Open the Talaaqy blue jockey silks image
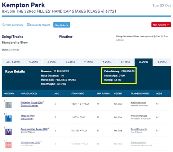 pyautogui.click(x=9, y=118)
